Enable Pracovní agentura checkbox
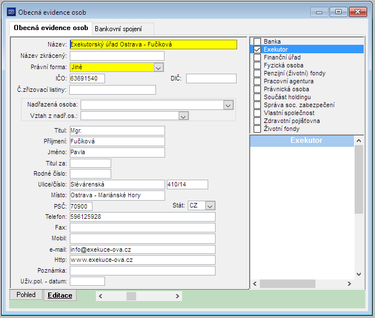The height and width of the screenshot is (318, 375). [257, 81]
